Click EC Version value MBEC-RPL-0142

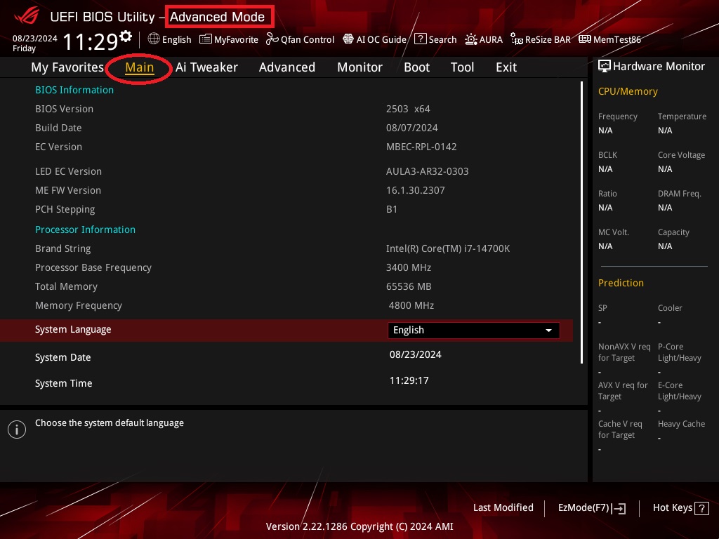pyautogui.click(x=421, y=147)
